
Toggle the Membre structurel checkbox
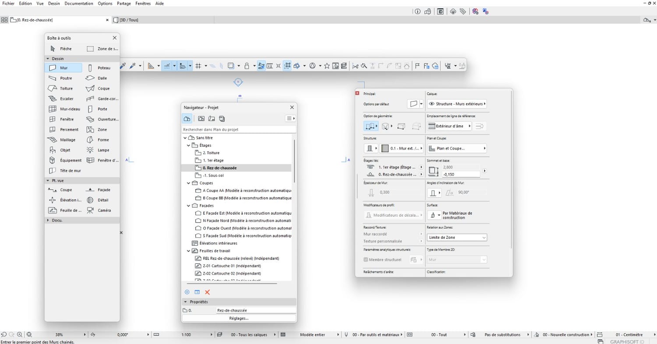pyautogui.click(x=366, y=260)
